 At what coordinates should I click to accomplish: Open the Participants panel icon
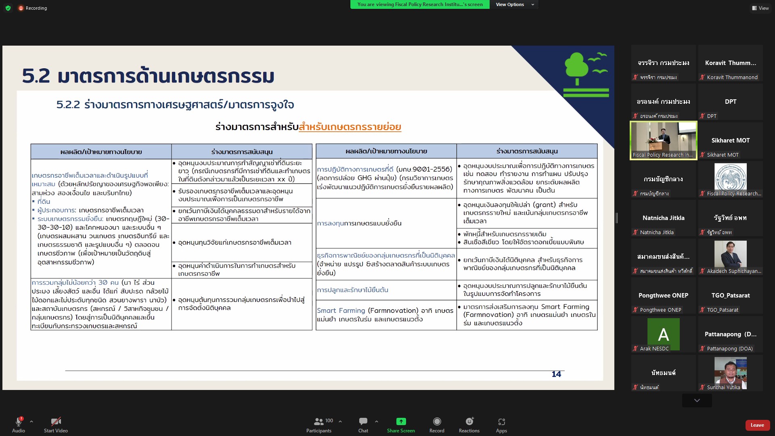[318, 421]
